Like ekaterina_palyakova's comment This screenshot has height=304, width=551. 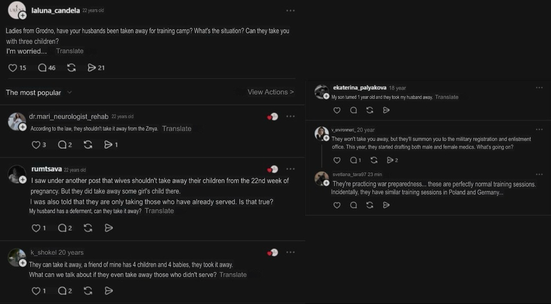tap(337, 110)
